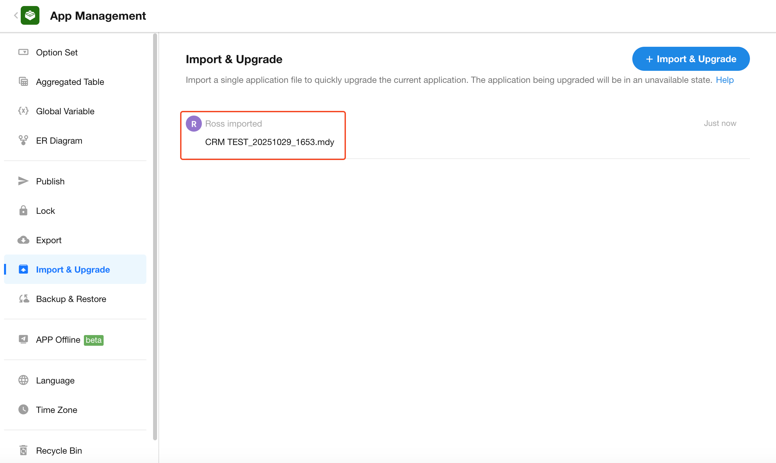776x463 pixels.
Task: Select imported file CRM TEST_20251029_1653.mdy
Action: click(x=269, y=142)
